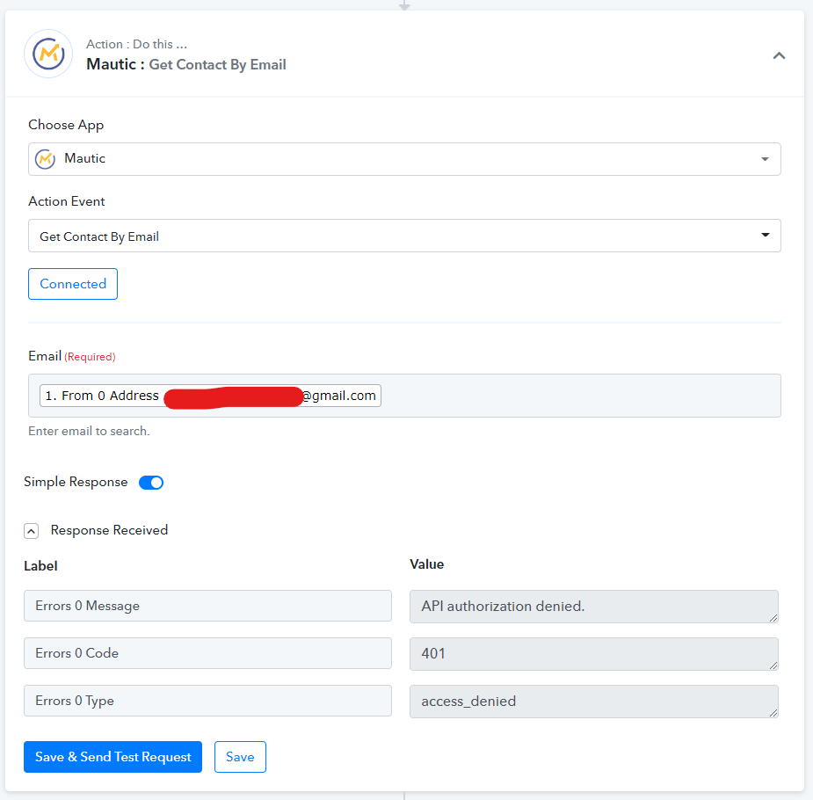Click the Errors 0 Code label field

[x=207, y=653]
